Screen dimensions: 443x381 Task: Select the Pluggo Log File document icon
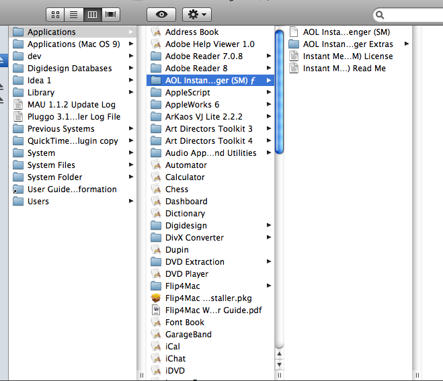18,117
